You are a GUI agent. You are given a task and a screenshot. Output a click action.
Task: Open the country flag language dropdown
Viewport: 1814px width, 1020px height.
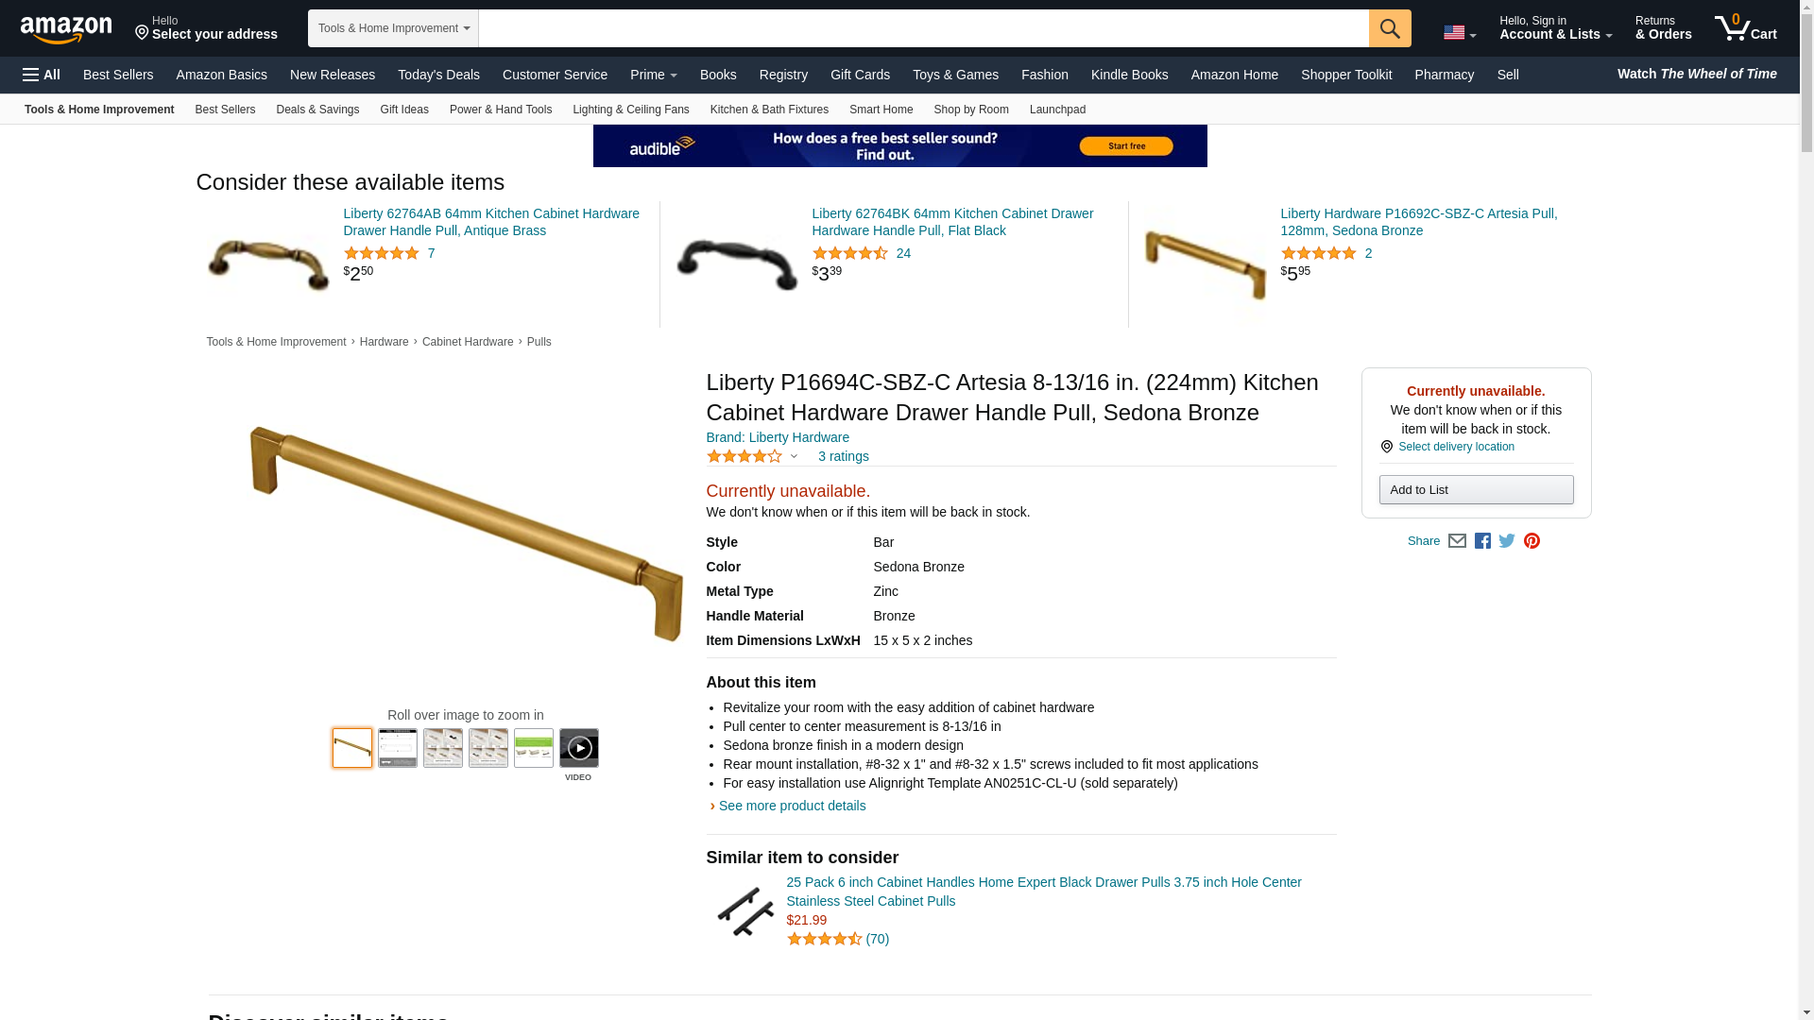pos(1460,32)
